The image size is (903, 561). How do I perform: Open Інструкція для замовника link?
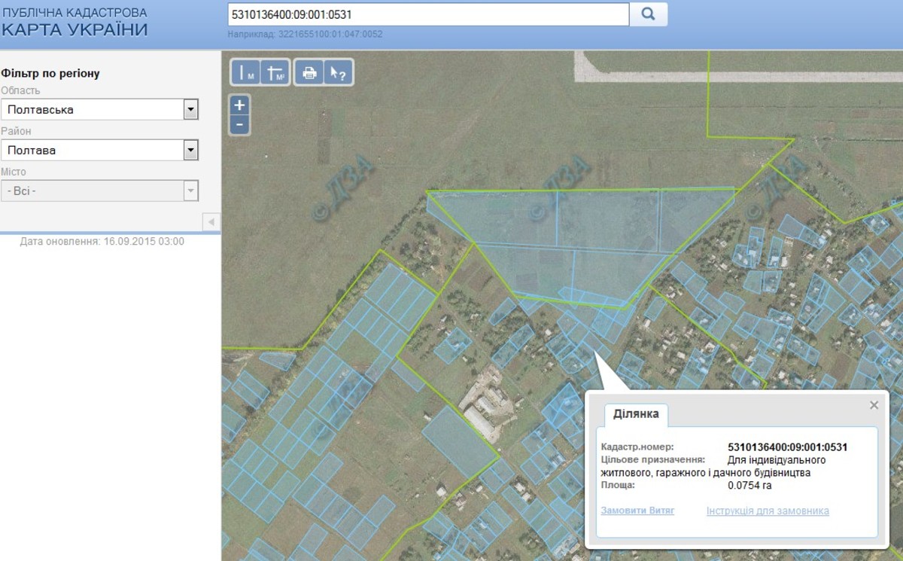pyautogui.click(x=768, y=511)
